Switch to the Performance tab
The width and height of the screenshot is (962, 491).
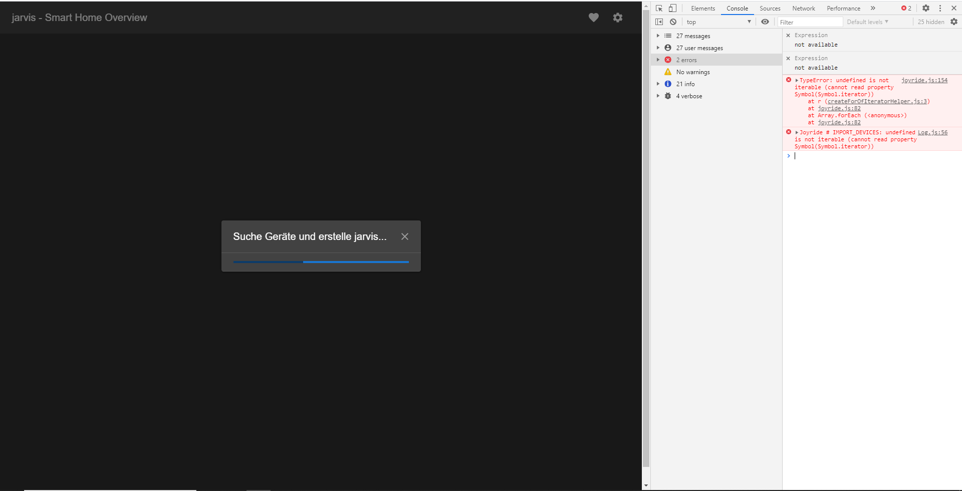point(843,9)
